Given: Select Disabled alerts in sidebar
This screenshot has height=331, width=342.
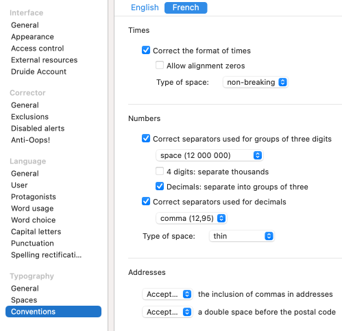Looking at the screenshot, I should 38,129.
